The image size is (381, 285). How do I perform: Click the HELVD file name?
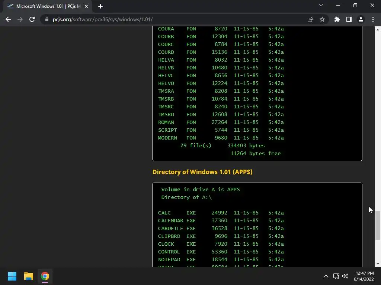tap(166, 83)
